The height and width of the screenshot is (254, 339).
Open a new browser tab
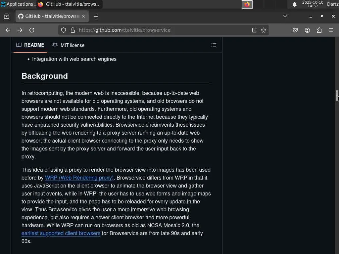[x=96, y=17]
